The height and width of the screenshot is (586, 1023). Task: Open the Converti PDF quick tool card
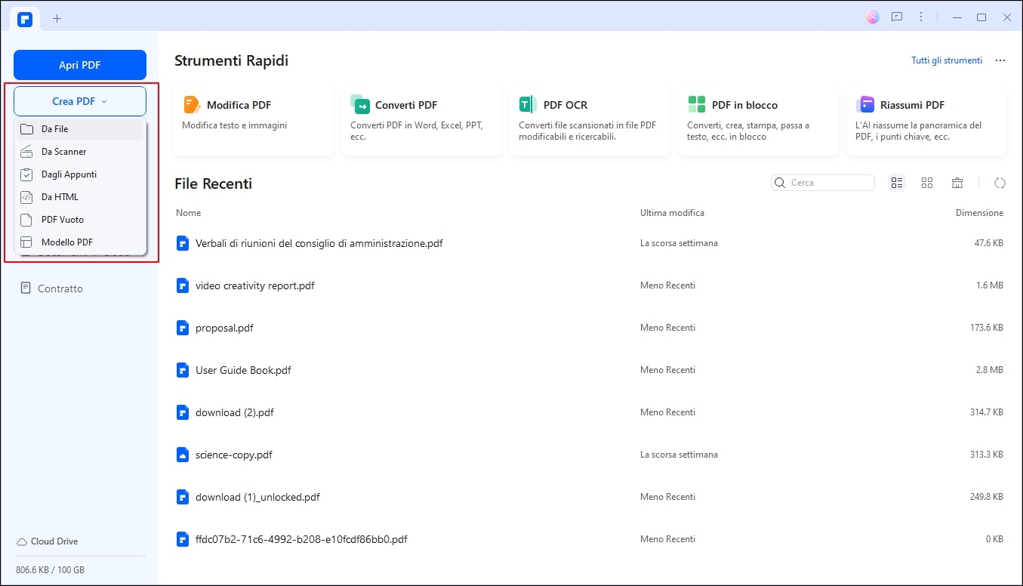point(421,122)
